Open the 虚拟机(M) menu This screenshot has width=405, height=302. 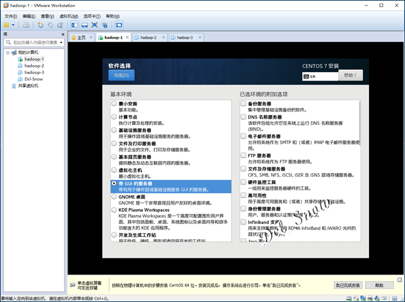click(69, 16)
